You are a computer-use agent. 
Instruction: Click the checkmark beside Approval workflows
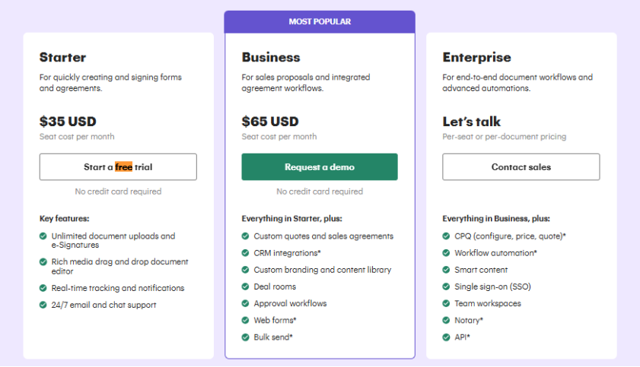click(x=246, y=303)
